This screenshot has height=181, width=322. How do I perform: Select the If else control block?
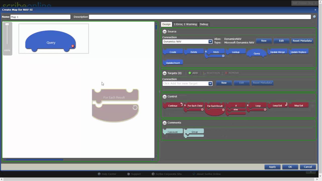[x=236, y=109]
